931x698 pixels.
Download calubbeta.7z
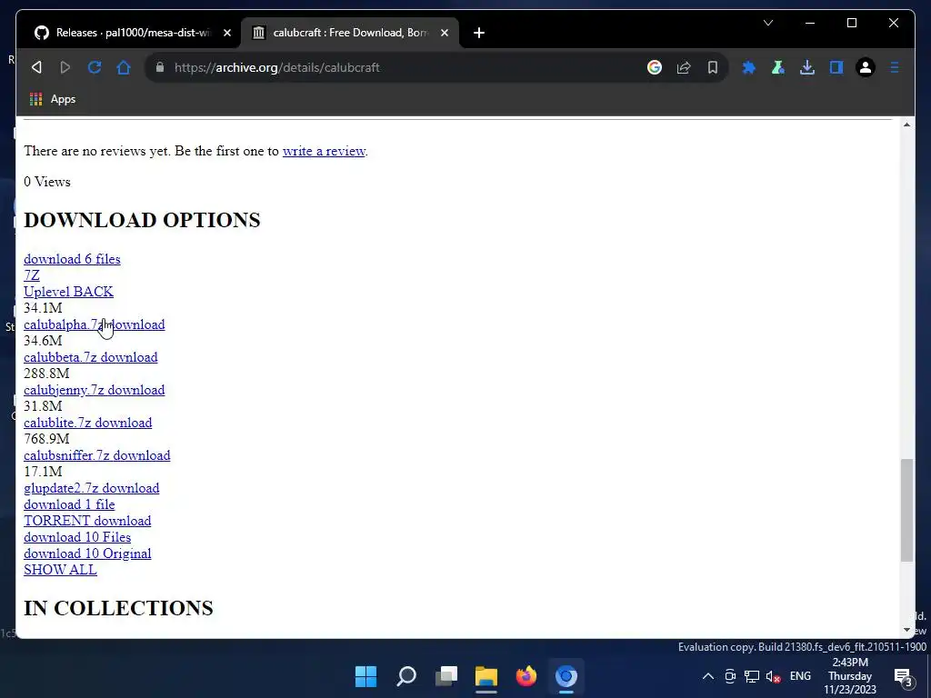(x=91, y=357)
